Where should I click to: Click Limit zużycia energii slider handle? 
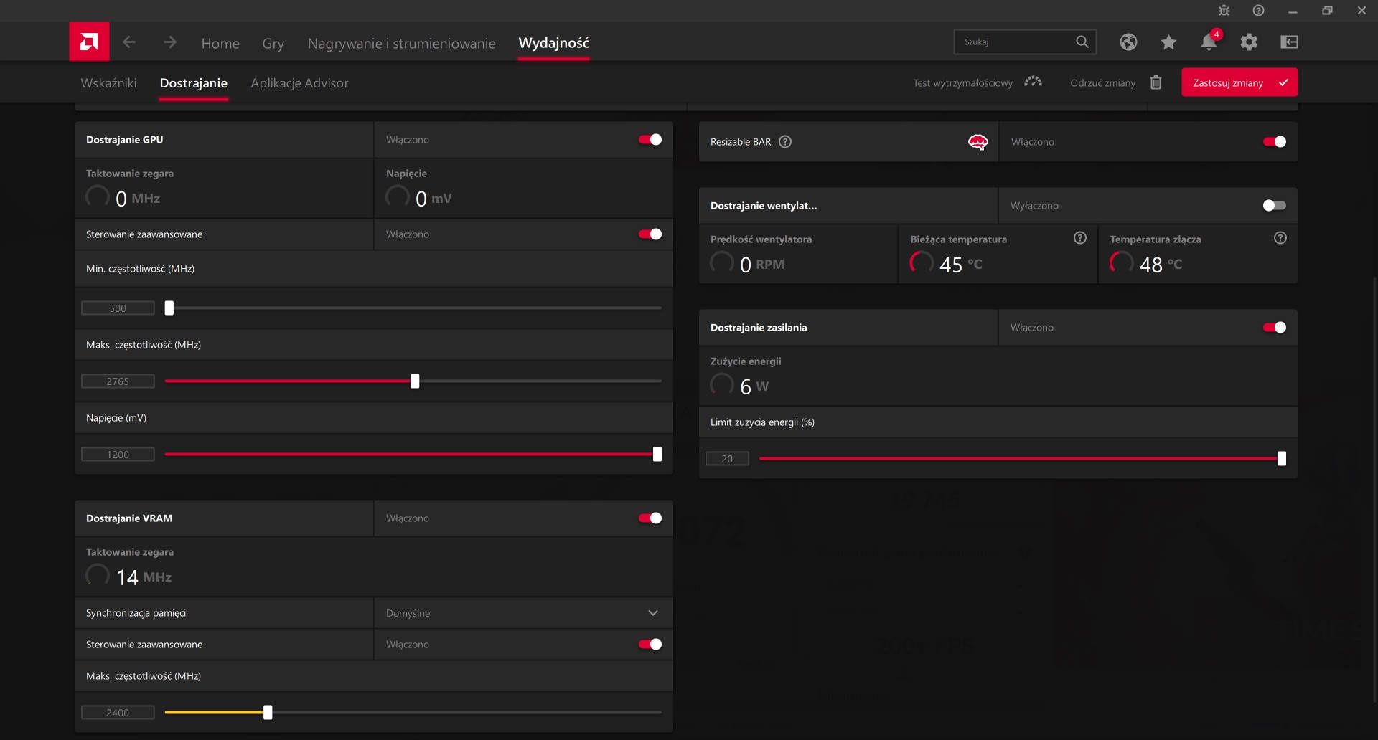1282,459
